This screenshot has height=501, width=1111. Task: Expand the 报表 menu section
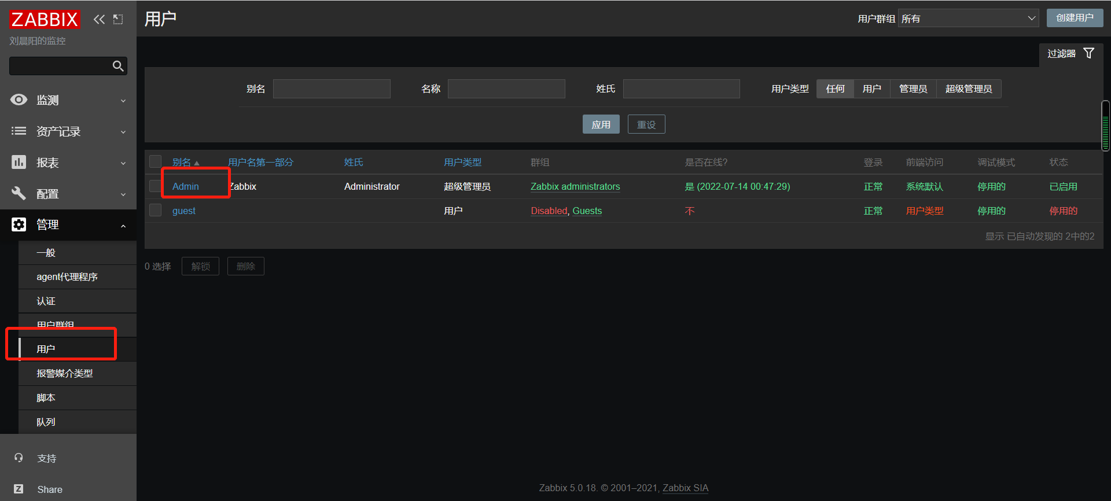click(x=68, y=163)
